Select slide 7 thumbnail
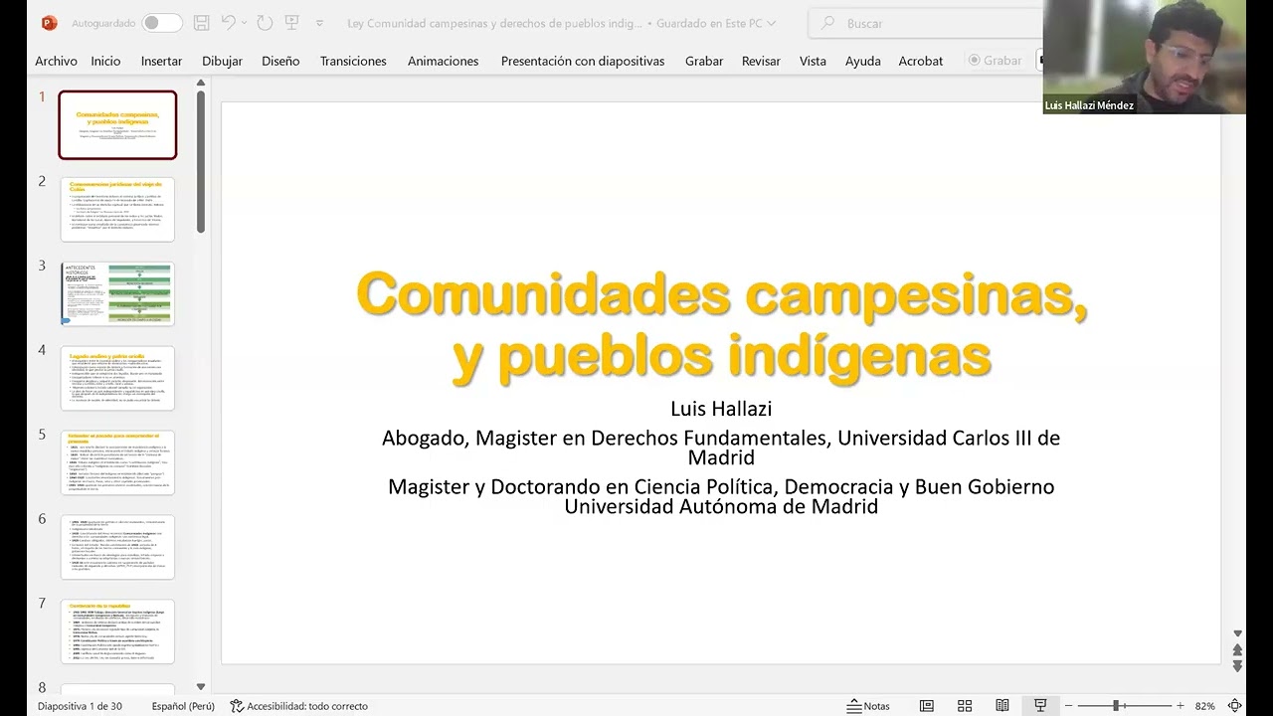 pos(117,631)
